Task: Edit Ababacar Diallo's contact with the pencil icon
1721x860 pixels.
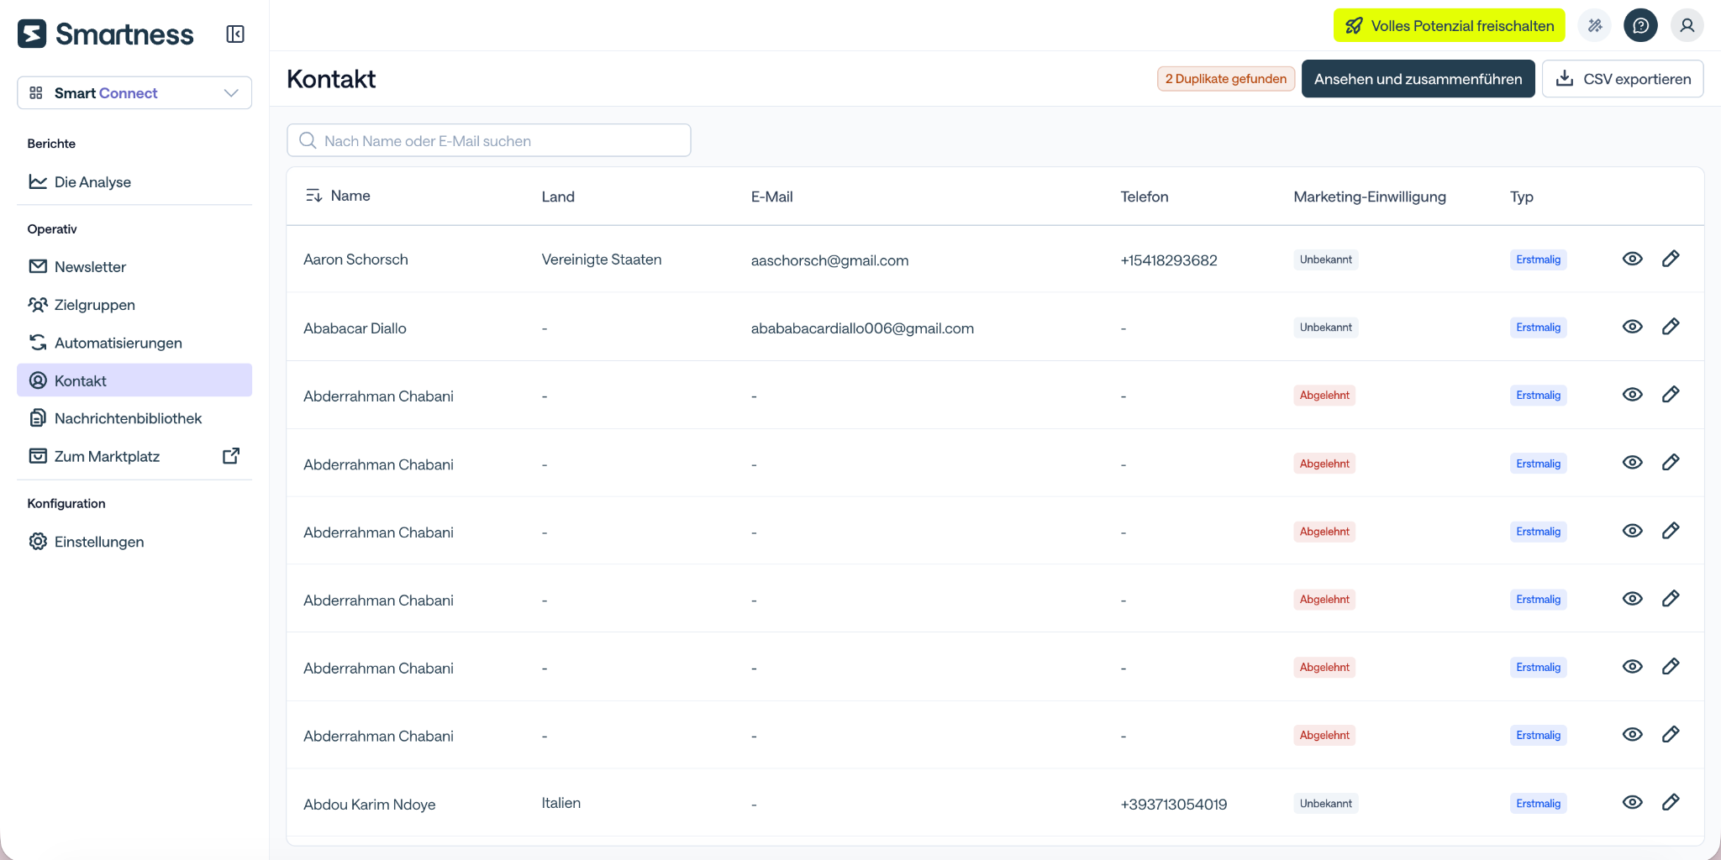Action: (1671, 327)
